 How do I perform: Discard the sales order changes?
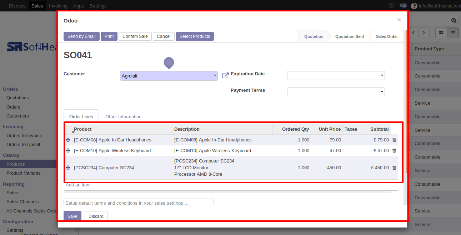tap(96, 216)
